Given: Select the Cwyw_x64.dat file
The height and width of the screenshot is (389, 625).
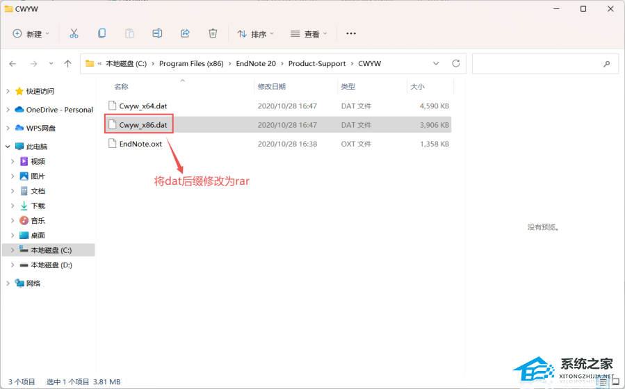Looking at the screenshot, I should tap(143, 106).
